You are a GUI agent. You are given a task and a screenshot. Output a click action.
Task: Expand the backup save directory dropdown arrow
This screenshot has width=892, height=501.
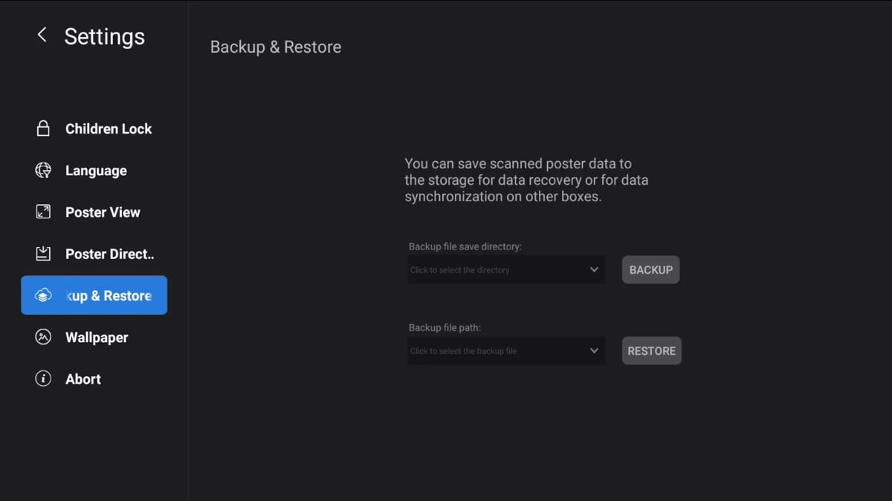[x=594, y=269]
